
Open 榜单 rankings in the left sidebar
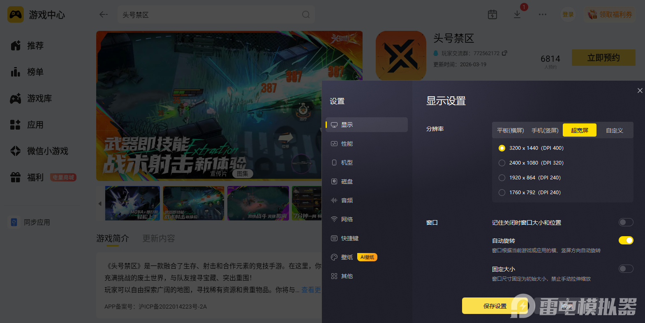tap(27, 72)
